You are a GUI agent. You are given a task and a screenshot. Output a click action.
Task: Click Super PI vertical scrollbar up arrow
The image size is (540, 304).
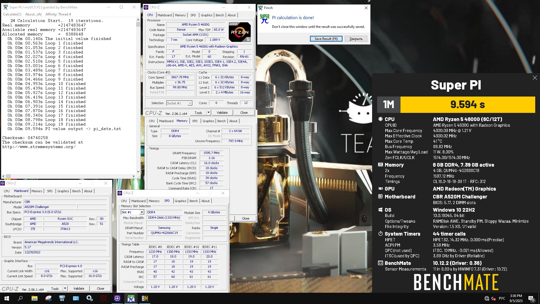138,20
